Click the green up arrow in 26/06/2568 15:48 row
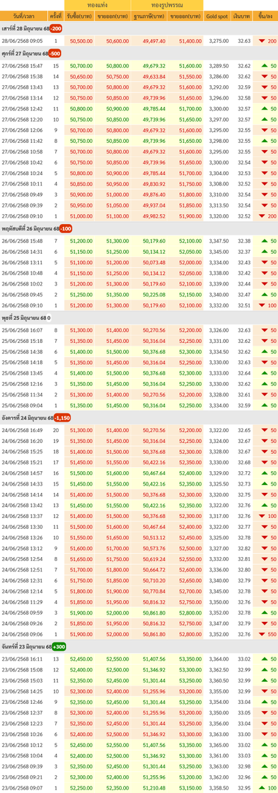This screenshot has height=793, width=278. (264, 241)
